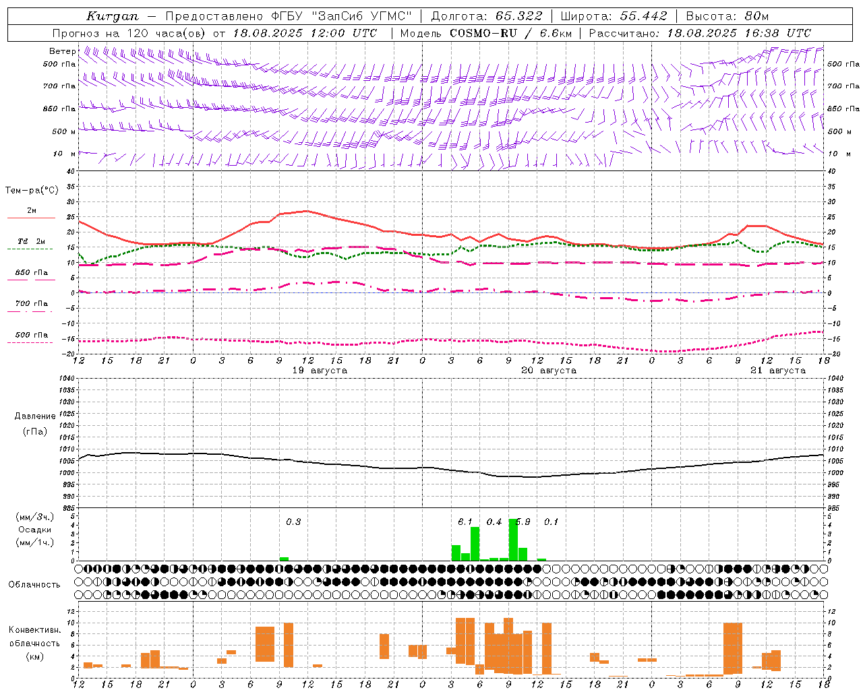The width and height of the screenshot is (863, 690).
Task: Click the Ветер panel label
Action: (x=62, y=51)
